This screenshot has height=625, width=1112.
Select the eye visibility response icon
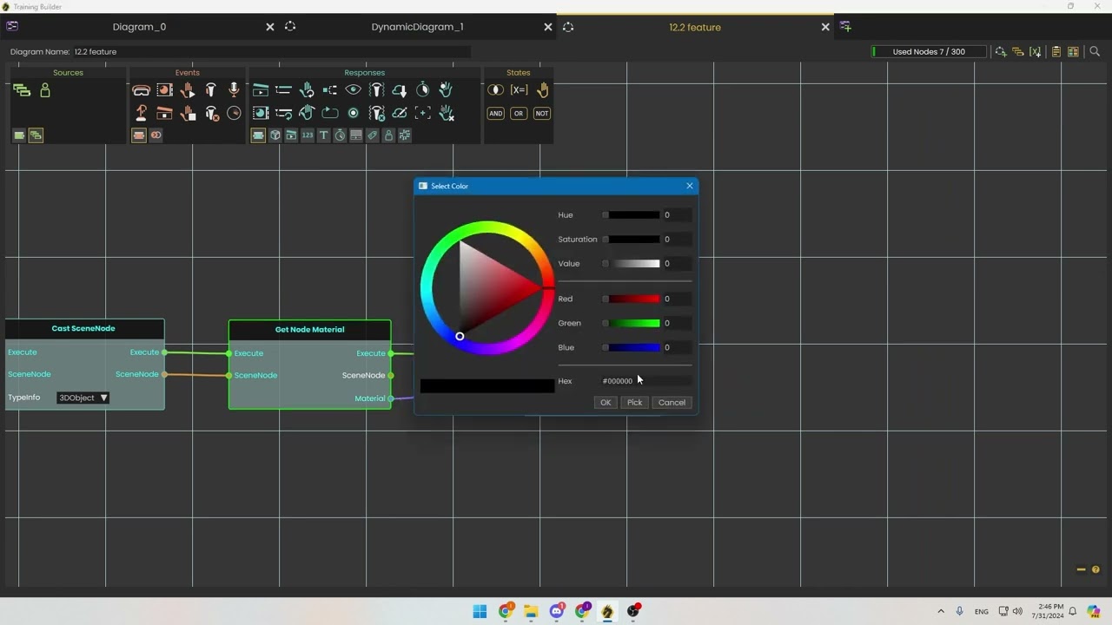353,90
